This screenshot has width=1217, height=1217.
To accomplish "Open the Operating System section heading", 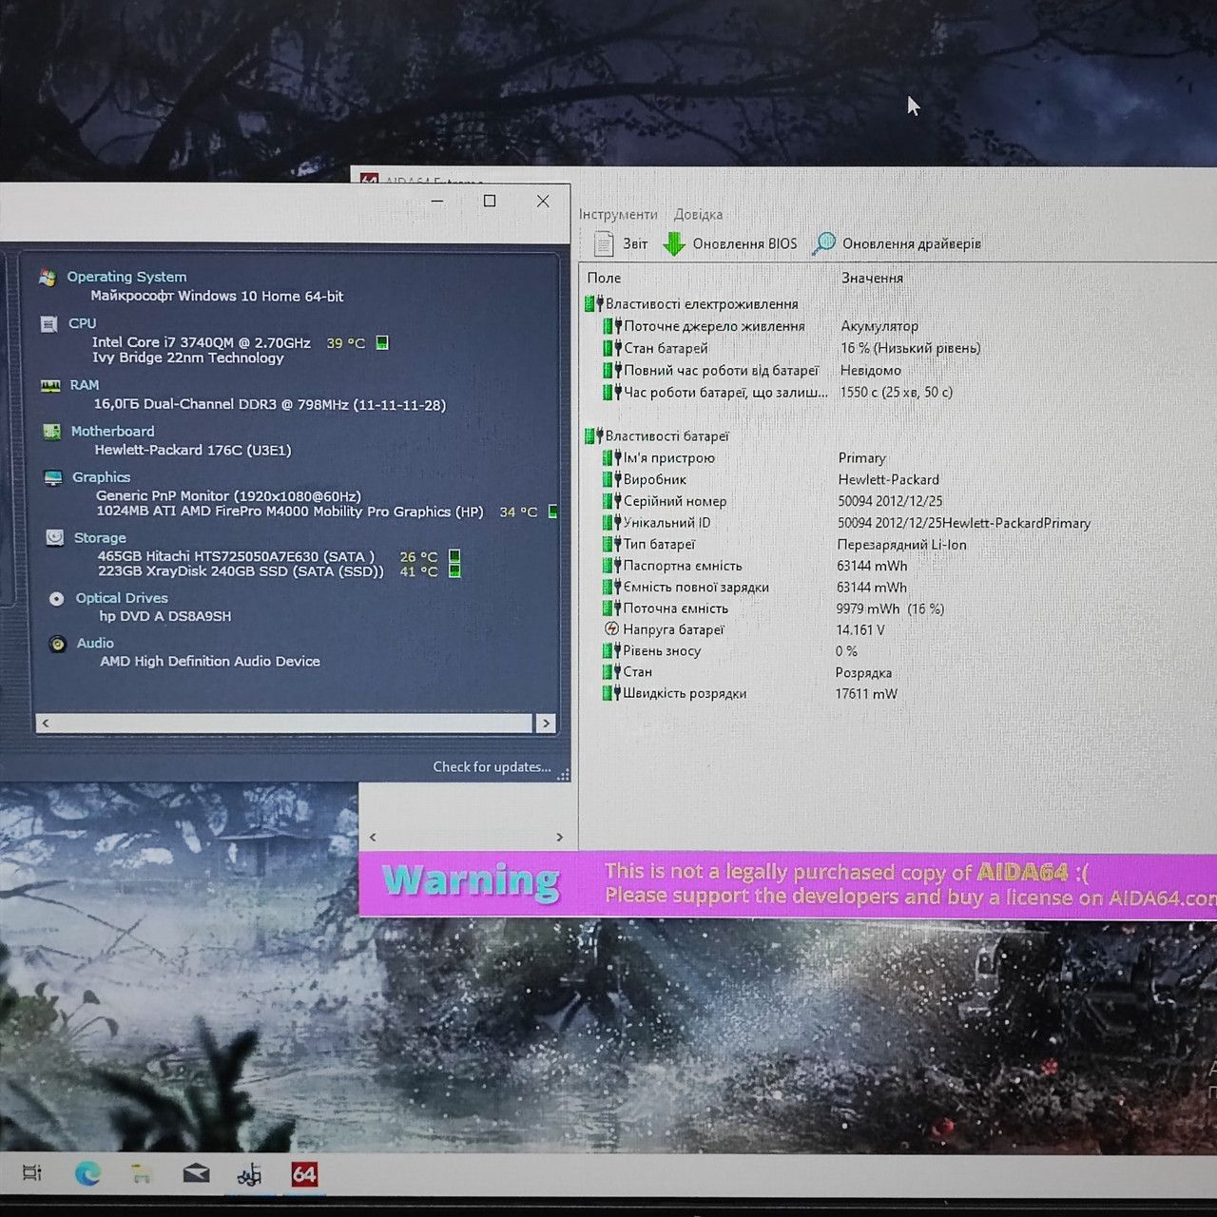I will 126,277.
